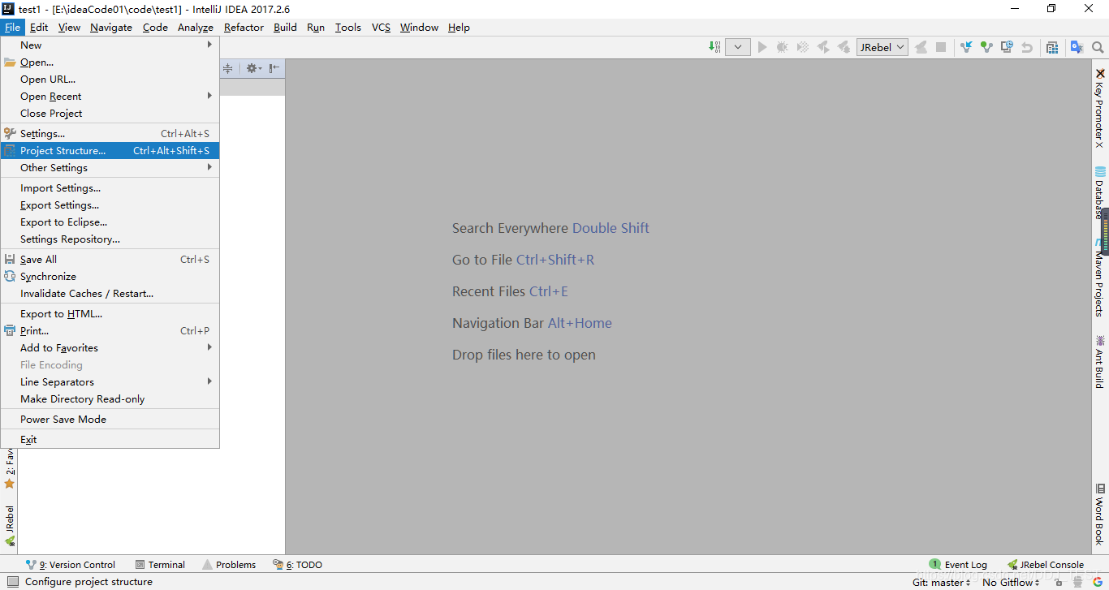Open the Ant Build side tab
The width and height of the screenshot is (1109, 590).
pyautogui.click(x=1100, y=361)
